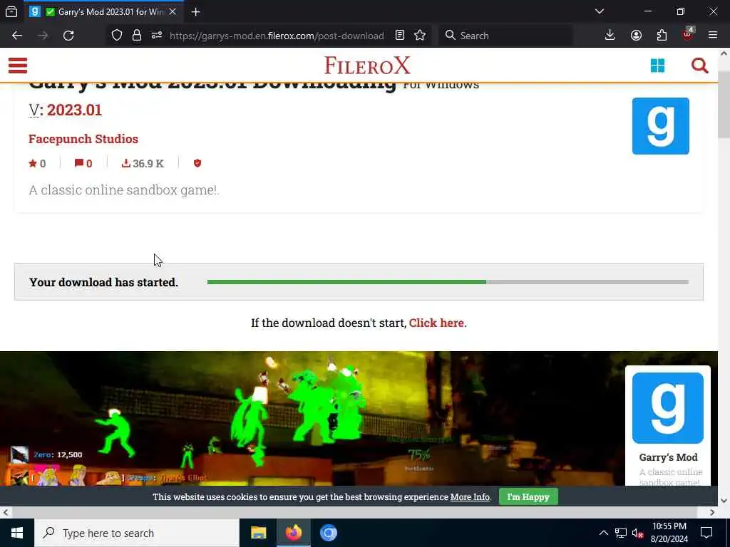Click the Firefox search box
This screenshot has width=730, height=547.
coord(505,36)
